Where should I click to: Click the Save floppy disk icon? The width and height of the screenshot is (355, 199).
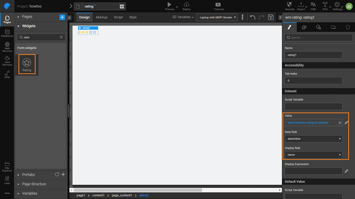(271, 17)
